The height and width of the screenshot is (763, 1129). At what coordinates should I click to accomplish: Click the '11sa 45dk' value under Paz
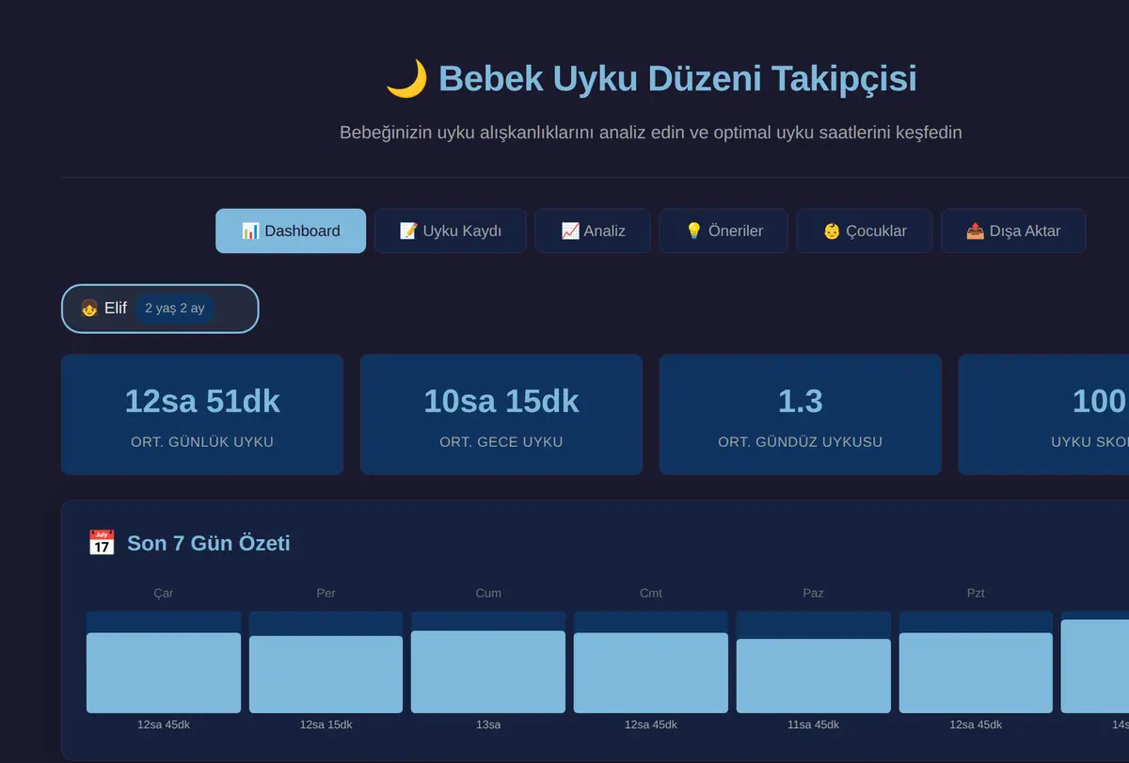click(814, 725)
